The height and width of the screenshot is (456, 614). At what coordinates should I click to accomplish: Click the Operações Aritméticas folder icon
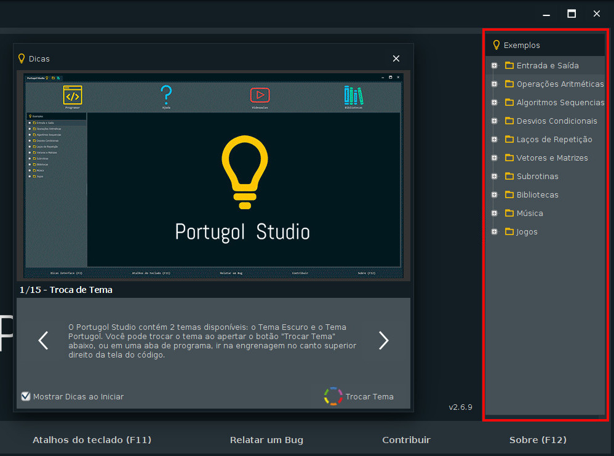(x=509, y=84)
